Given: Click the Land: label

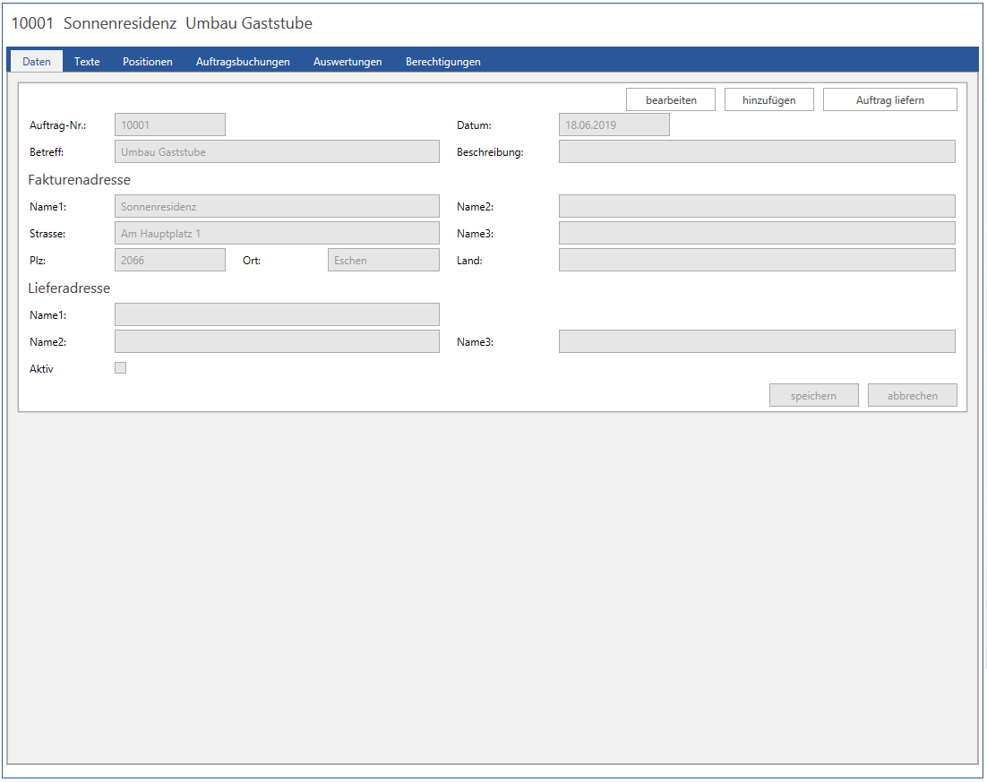Looking at the screenshot, I should click(469, 261).
